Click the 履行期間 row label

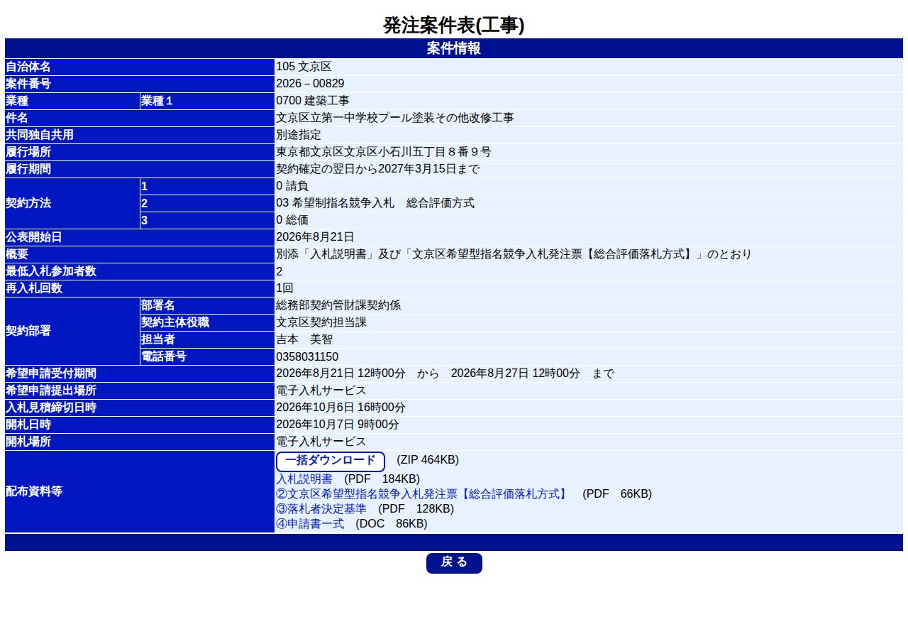[140, 169]
